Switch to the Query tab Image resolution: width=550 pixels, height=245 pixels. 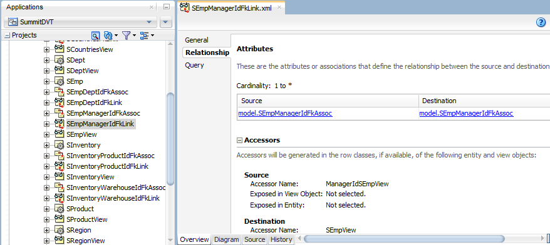[x=194, y=66]
